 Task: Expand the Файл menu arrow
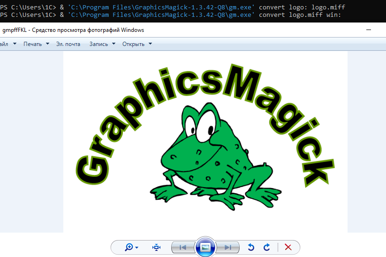pyautogui.click(x=15, y=44)
